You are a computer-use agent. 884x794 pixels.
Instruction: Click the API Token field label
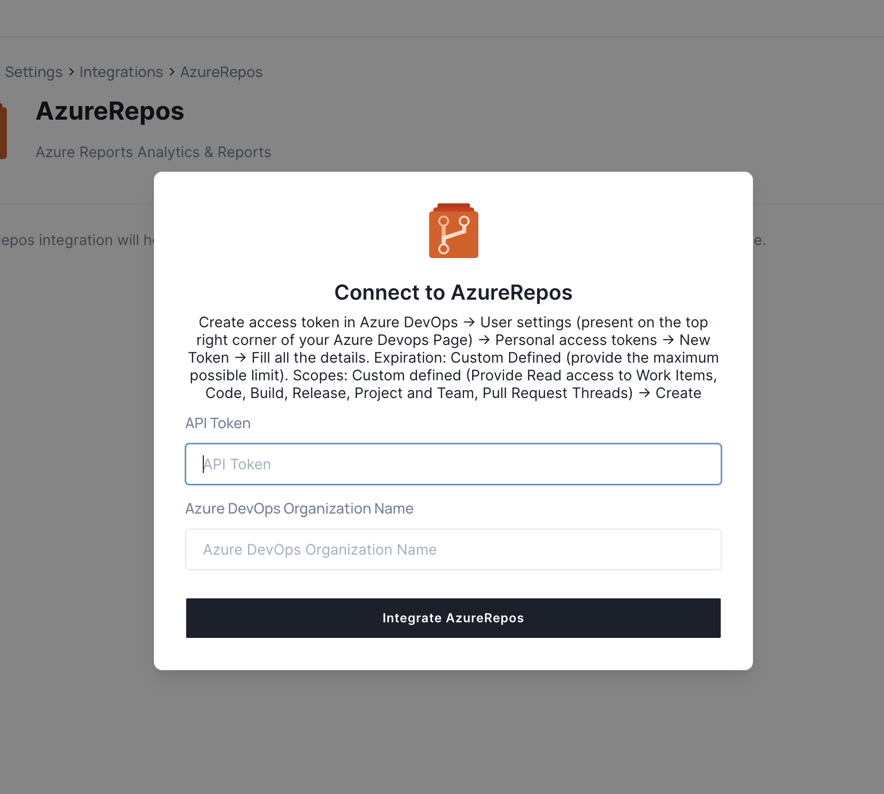coord(218,423)
